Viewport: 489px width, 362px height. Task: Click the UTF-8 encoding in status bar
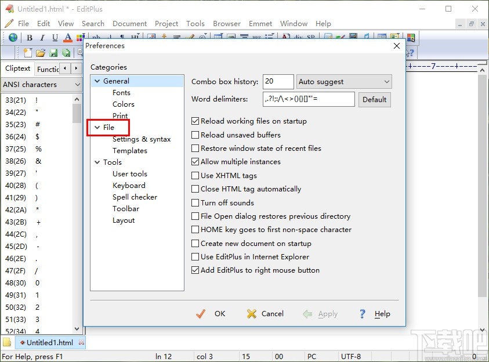(x=351, y=356)
